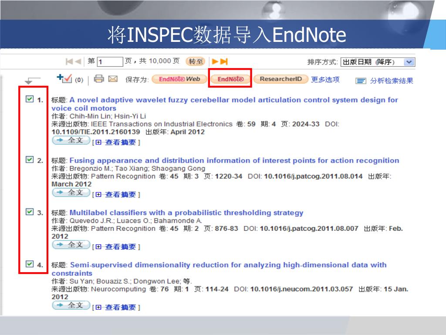Open the sort order dropdown 出版日期 (降序)

[x=378, y=62]
